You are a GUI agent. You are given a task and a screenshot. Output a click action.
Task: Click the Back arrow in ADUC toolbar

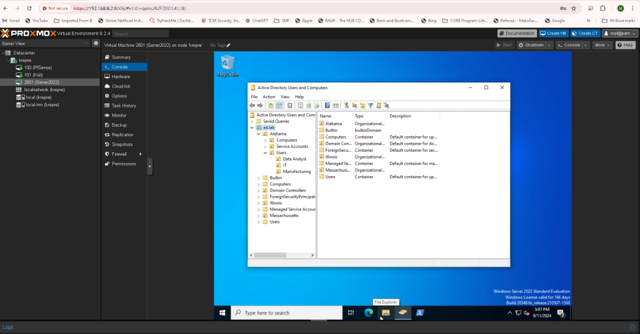(252, 106)
